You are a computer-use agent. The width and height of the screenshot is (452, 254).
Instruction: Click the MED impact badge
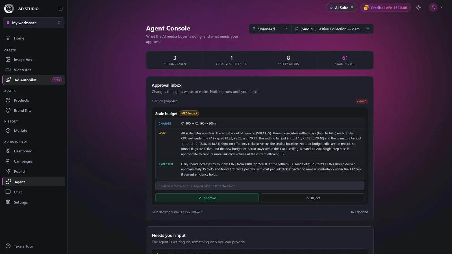coord(189,113)
